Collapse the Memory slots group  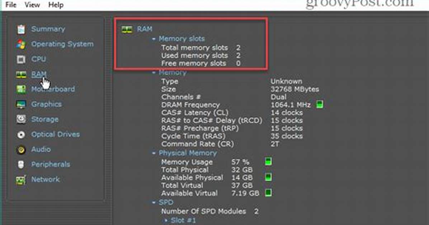[154, 39]
